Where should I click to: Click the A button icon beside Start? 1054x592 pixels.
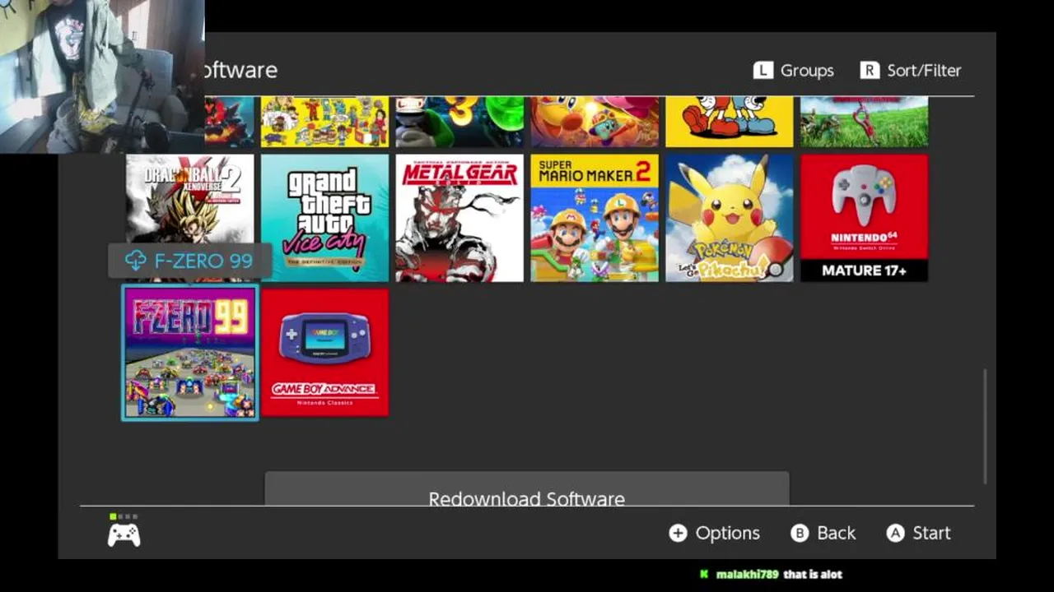pyautogui.click(x=895, y=533)
